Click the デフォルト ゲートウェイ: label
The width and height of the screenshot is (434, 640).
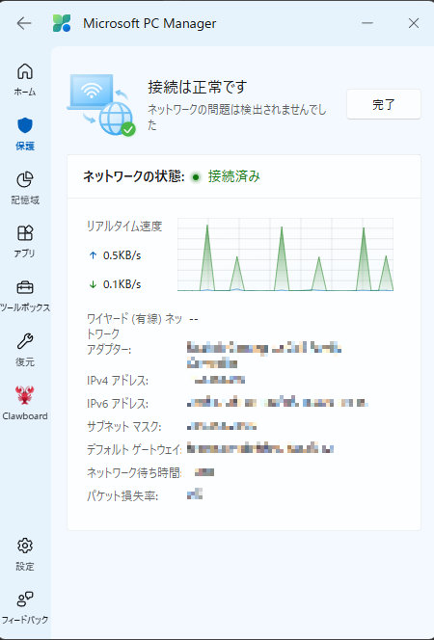tap(134, 450)
